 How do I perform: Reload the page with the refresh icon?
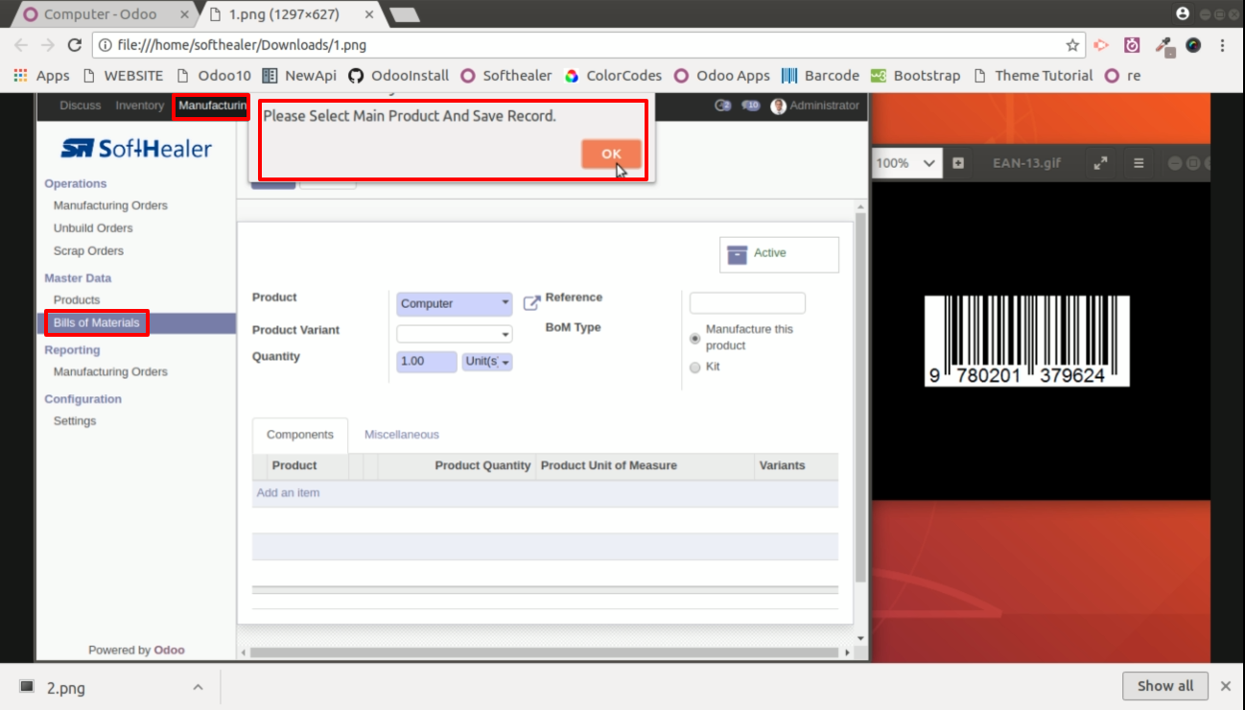tap(75, 45)
